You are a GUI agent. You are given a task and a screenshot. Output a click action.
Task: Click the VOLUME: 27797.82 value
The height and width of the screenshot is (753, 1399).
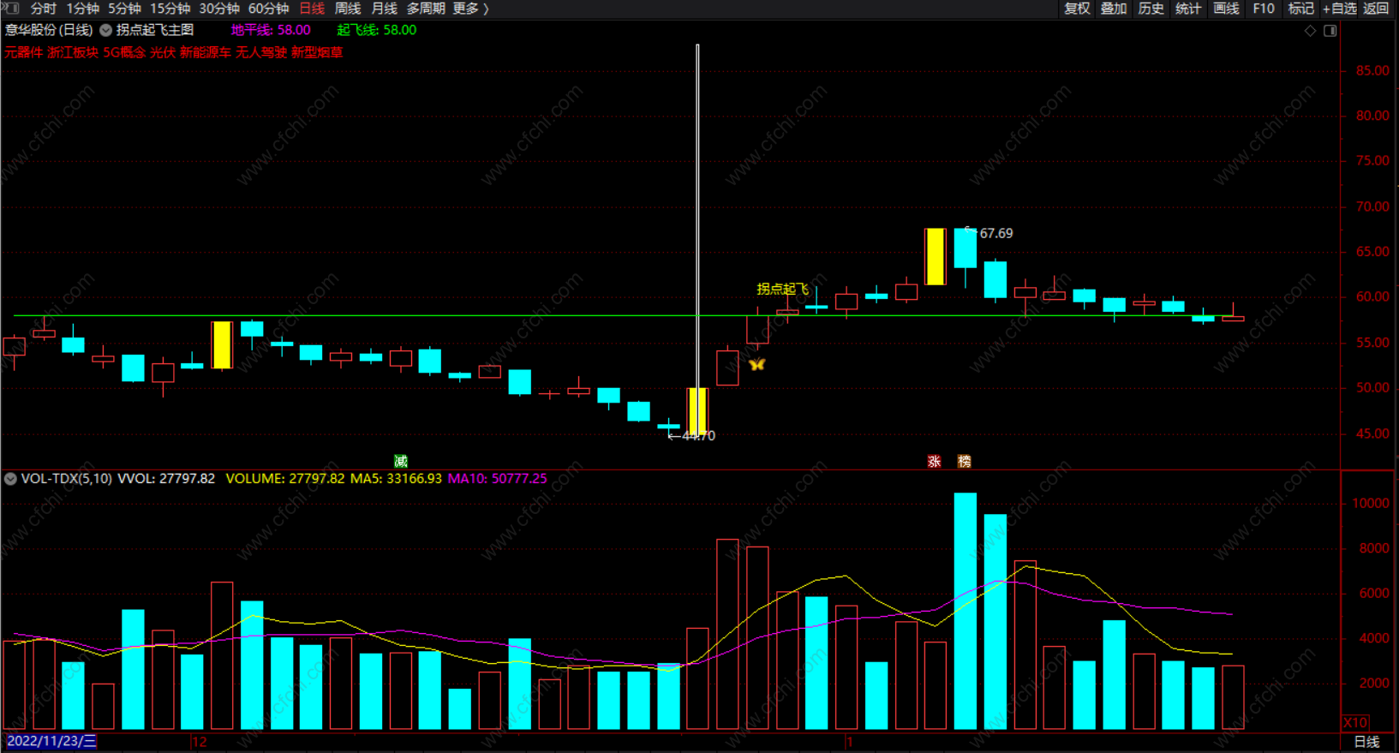pos(285,479)
